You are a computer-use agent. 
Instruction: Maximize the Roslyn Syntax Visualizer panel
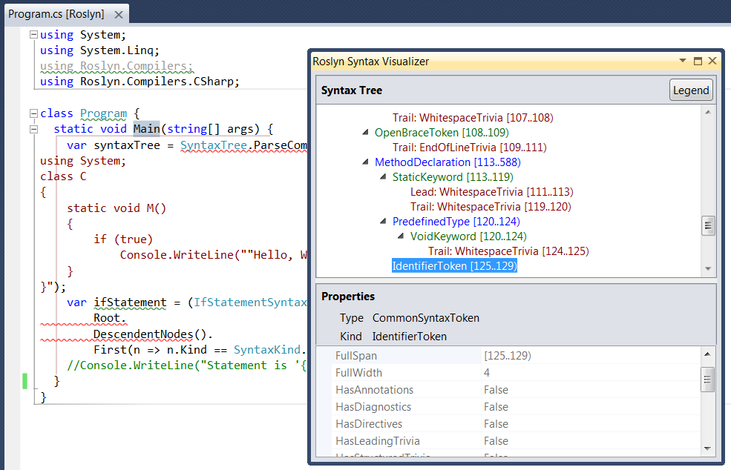(x=698, y=61)
